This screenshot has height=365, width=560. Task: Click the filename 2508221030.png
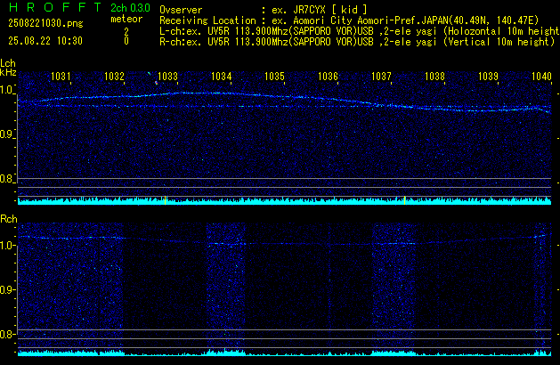(x=45, y=23)
